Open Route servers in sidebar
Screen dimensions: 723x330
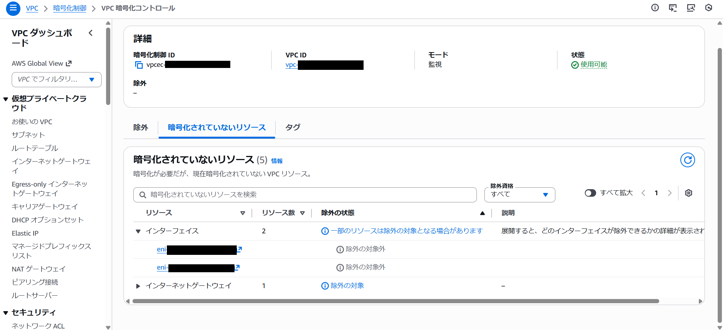[35, 295]
